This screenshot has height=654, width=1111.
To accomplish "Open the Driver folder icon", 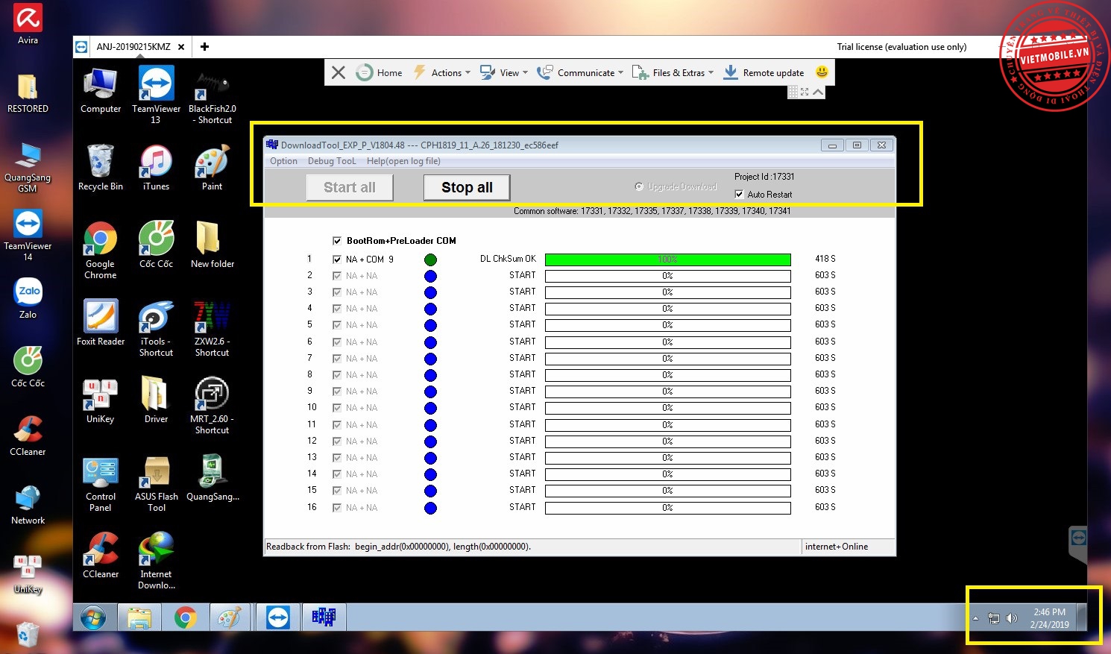I will 156,400.
